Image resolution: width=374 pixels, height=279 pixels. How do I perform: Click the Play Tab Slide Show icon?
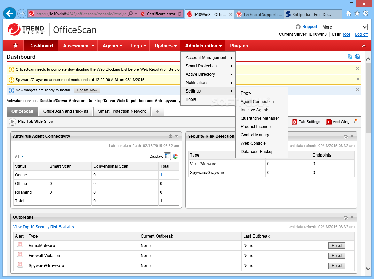(13, 122)
